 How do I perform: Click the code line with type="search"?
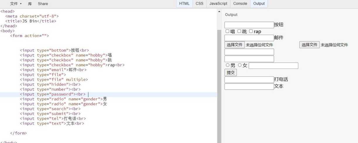click(50, 109)
